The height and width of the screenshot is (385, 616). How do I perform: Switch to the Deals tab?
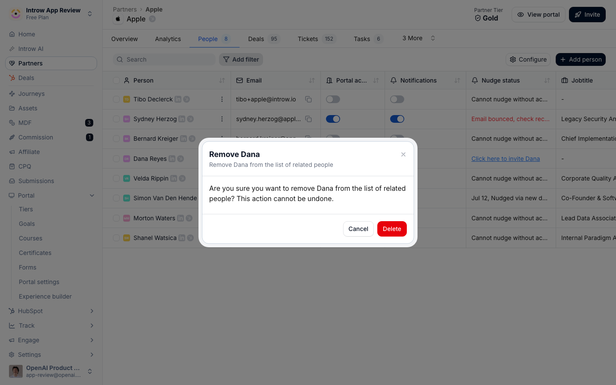point(264,39)
